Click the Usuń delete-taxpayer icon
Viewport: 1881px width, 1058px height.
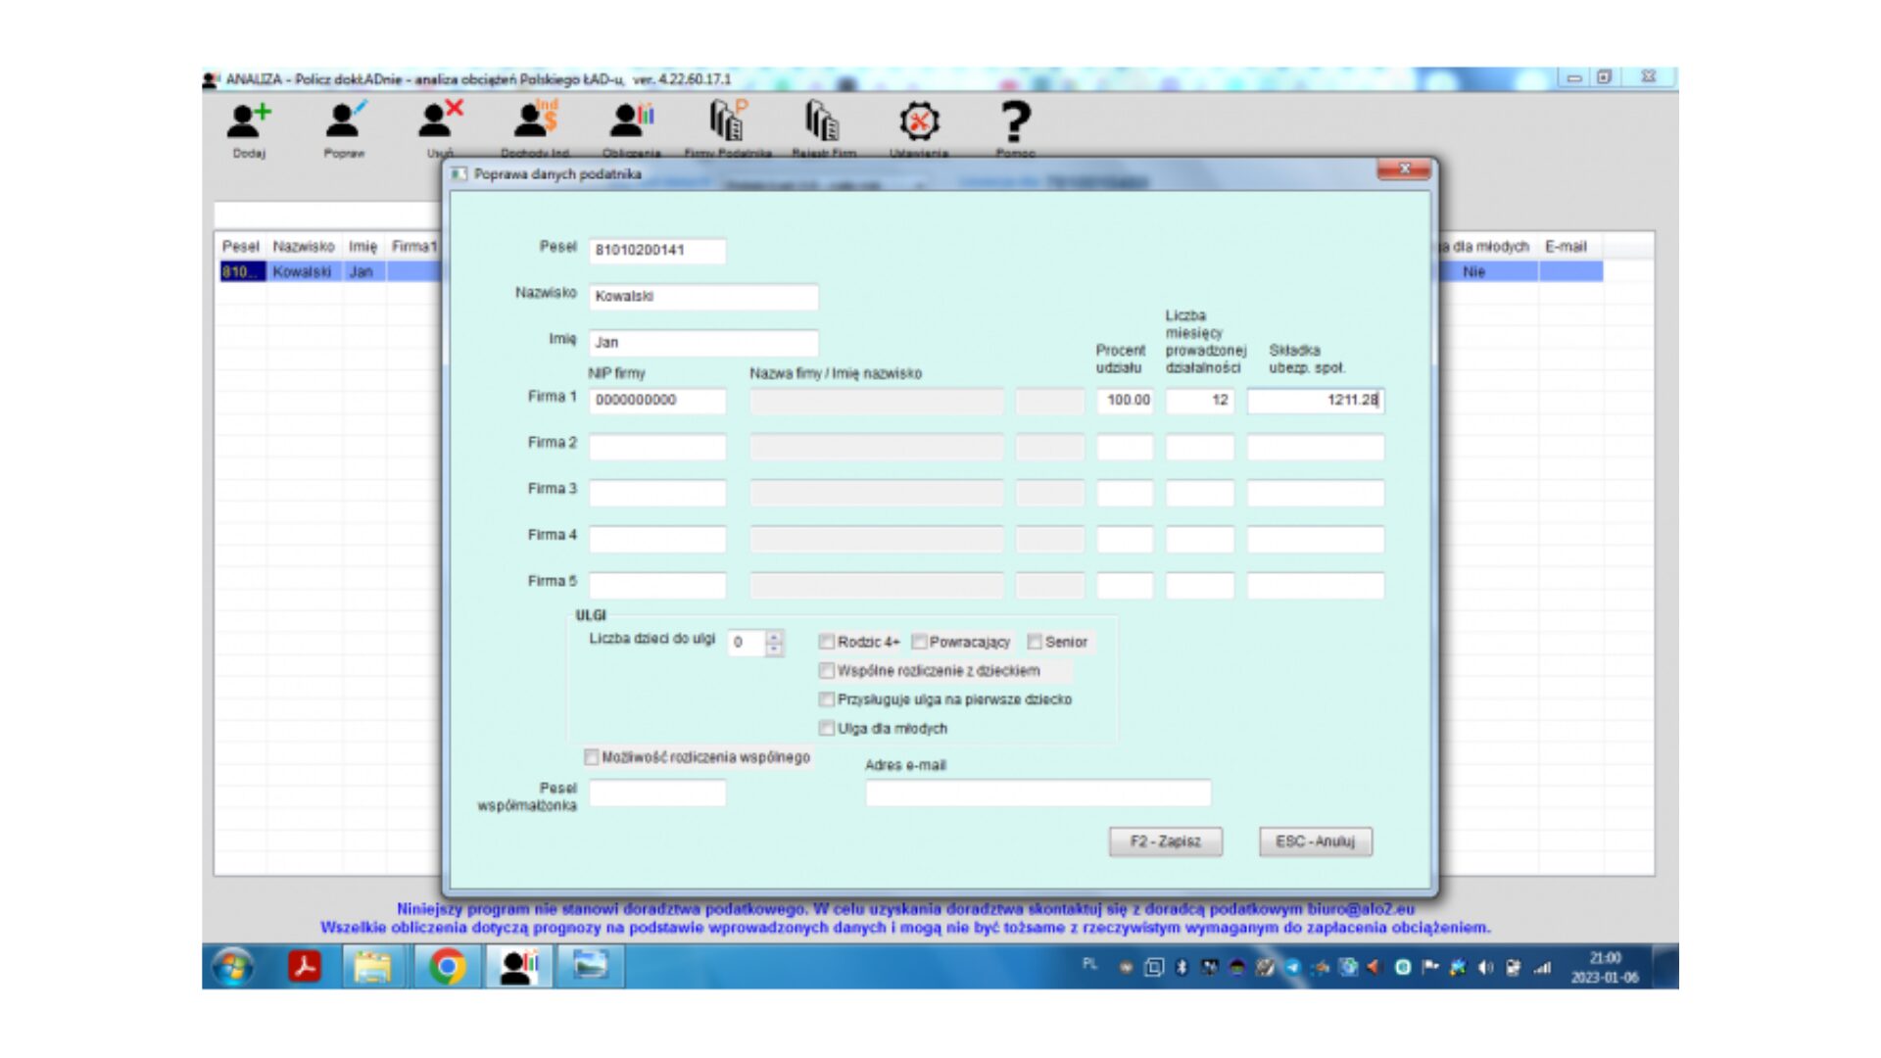tap(440, 122)
